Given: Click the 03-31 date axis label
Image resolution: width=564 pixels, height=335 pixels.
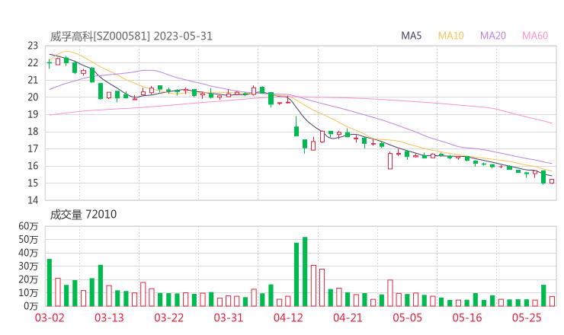Looking at the screenshot, I should tap(229, 317).
